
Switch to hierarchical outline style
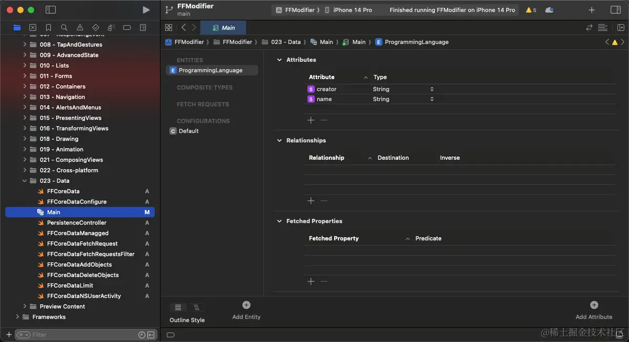tap(196, 307)
